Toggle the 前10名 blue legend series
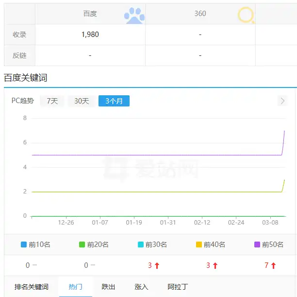297x297 pixels. click(x=35, y=245)
